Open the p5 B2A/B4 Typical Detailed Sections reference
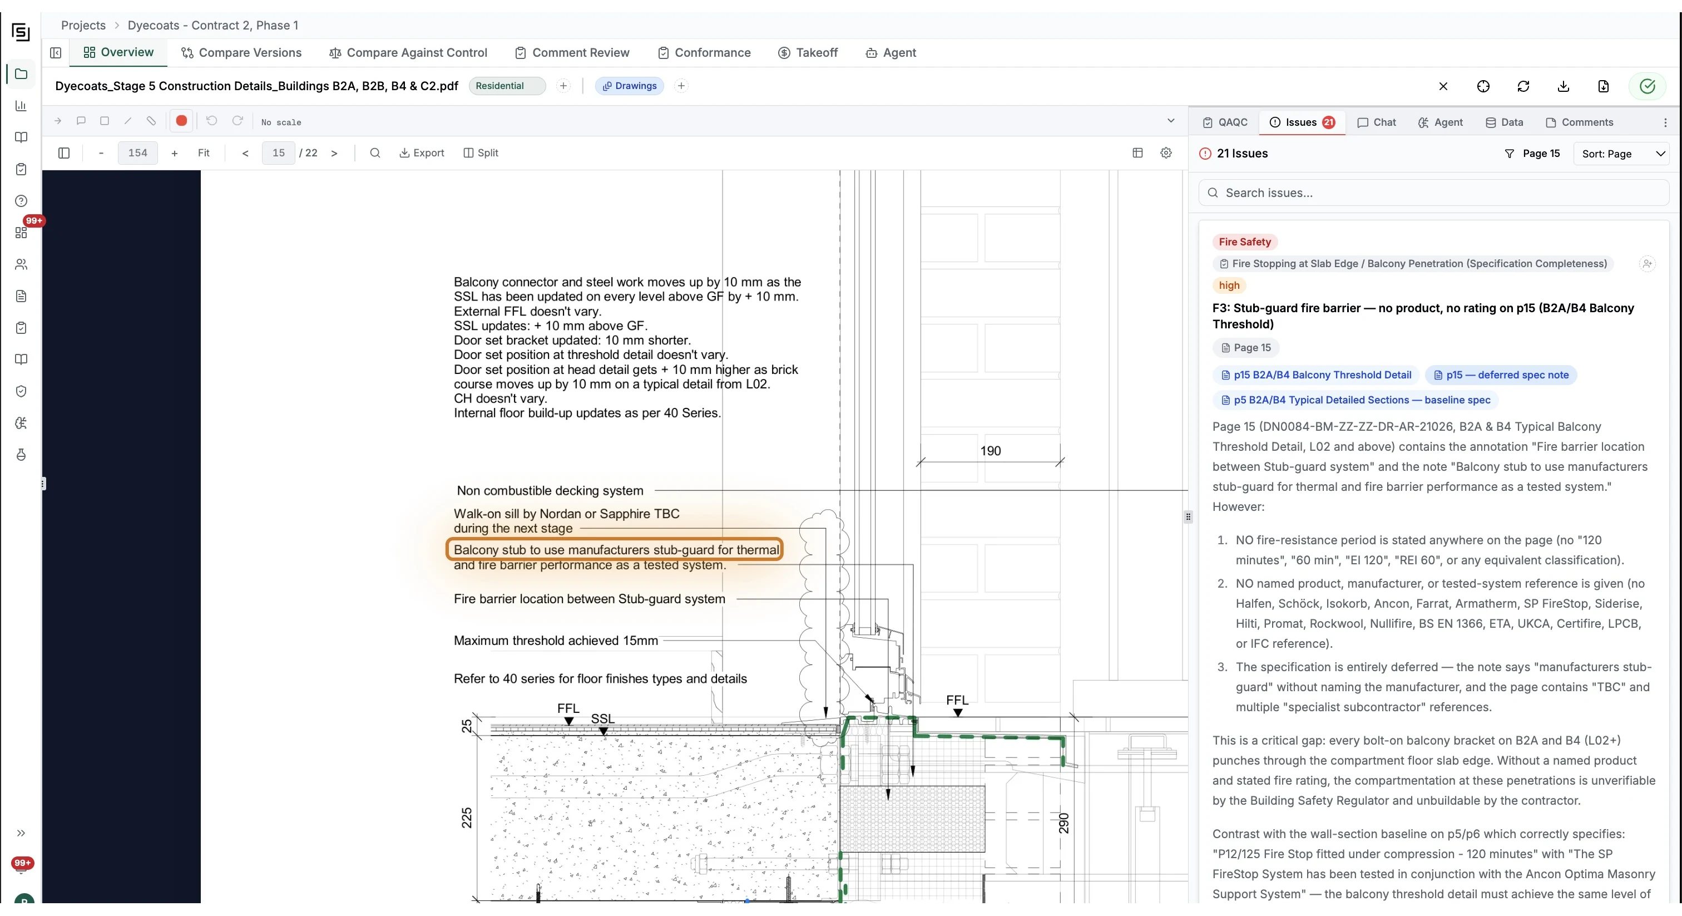1682x916 pixels. 1356,400
